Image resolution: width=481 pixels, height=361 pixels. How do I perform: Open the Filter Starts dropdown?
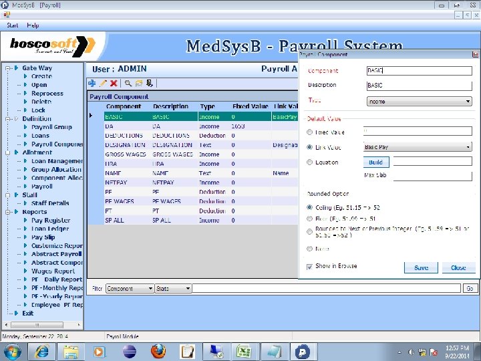[173, 289]
